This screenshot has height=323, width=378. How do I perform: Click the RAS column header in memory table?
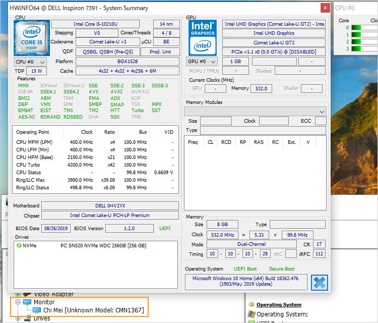[259, 142]
